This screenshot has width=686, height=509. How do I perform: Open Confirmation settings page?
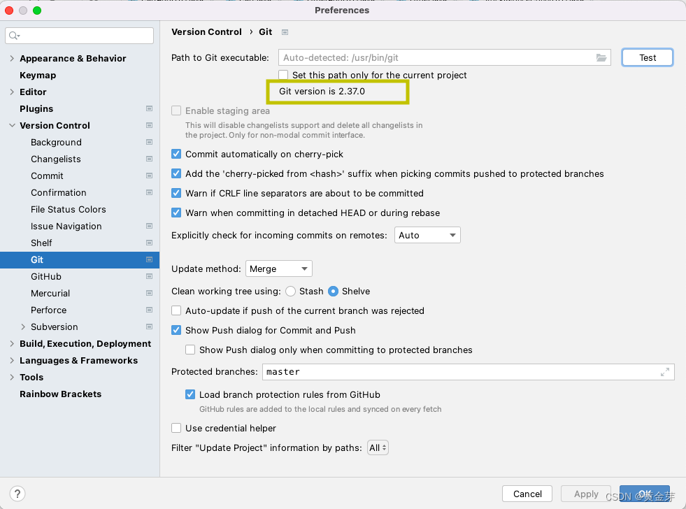coord(59,192)
